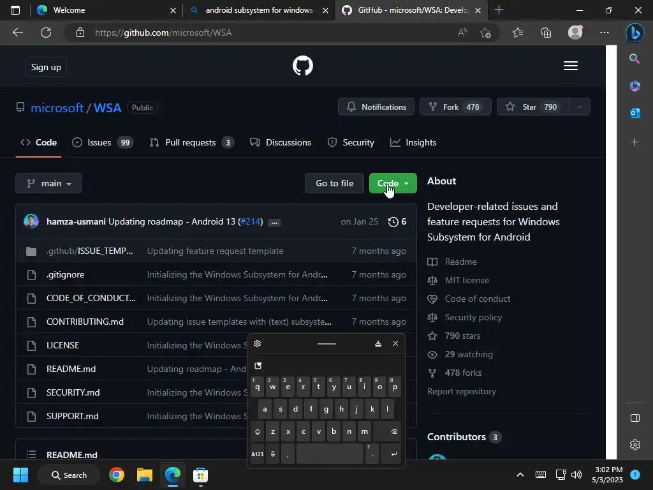Open Microsoft Store from the taskbar

200,475
